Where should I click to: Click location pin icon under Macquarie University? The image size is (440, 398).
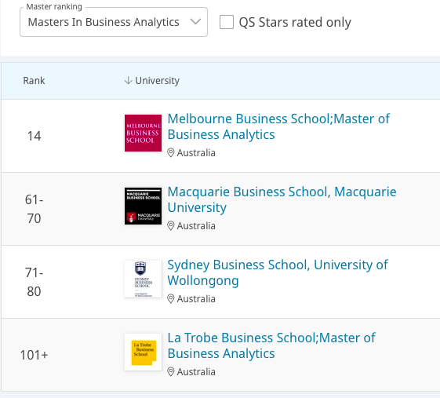171,226
